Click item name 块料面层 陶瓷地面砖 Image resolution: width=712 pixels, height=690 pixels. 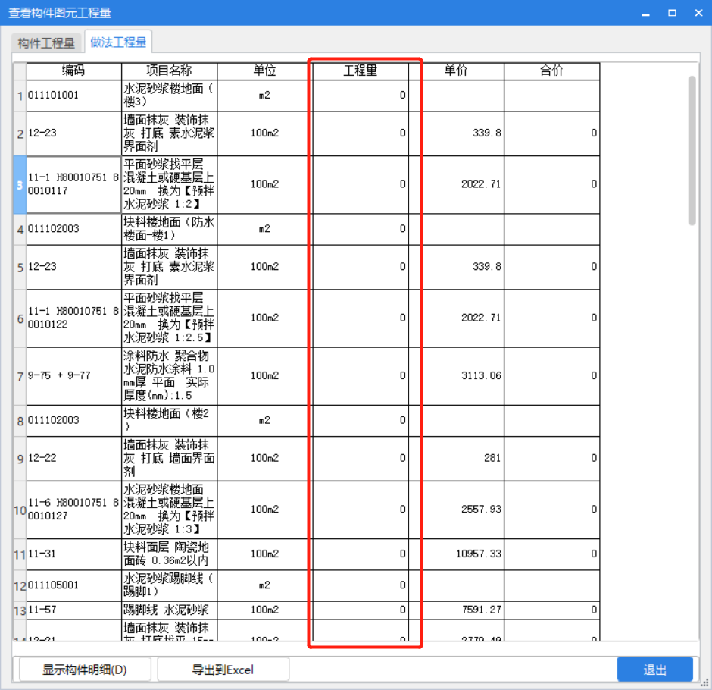[170, 554]
